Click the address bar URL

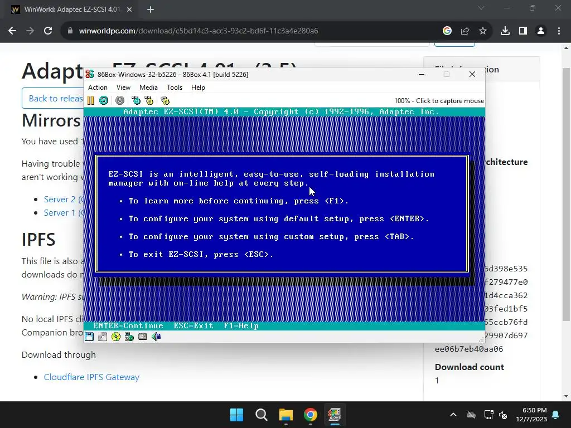pos(199,31)
